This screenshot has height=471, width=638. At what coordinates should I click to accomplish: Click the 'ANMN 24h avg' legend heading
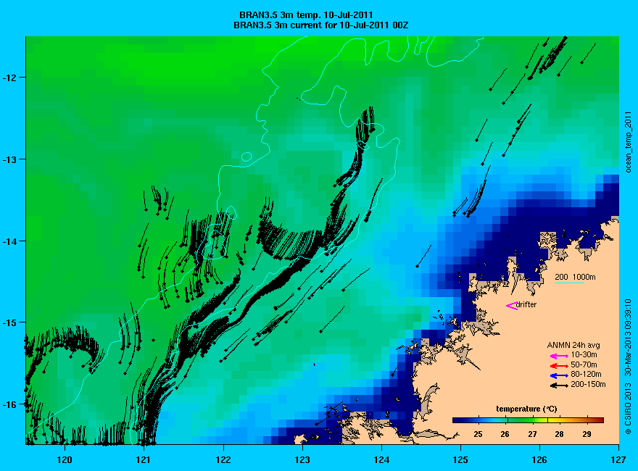pyautogui.click(x=573, y=346)
